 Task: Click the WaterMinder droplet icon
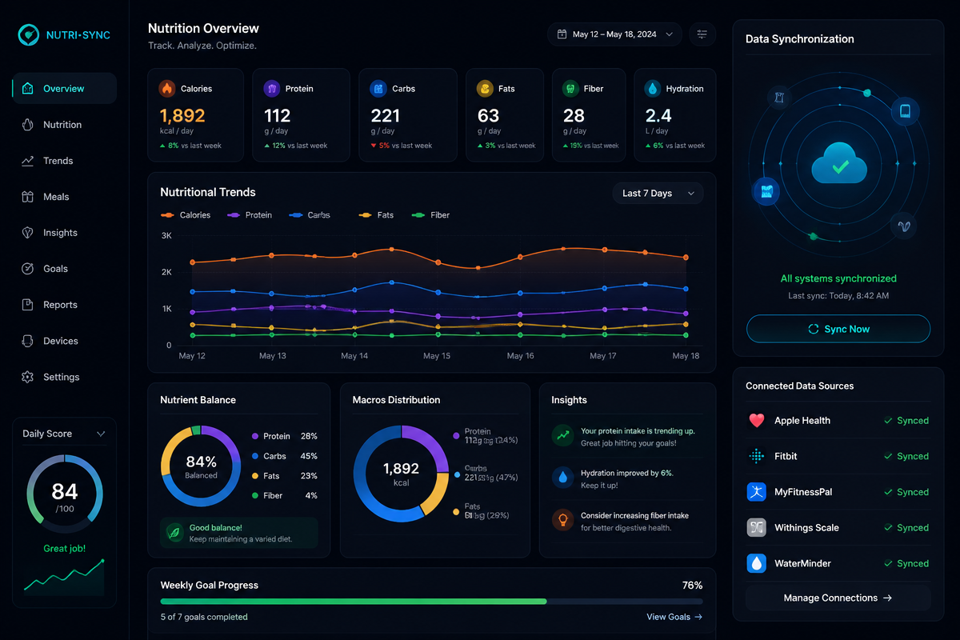pyautogui.click(x=756, y=563)
